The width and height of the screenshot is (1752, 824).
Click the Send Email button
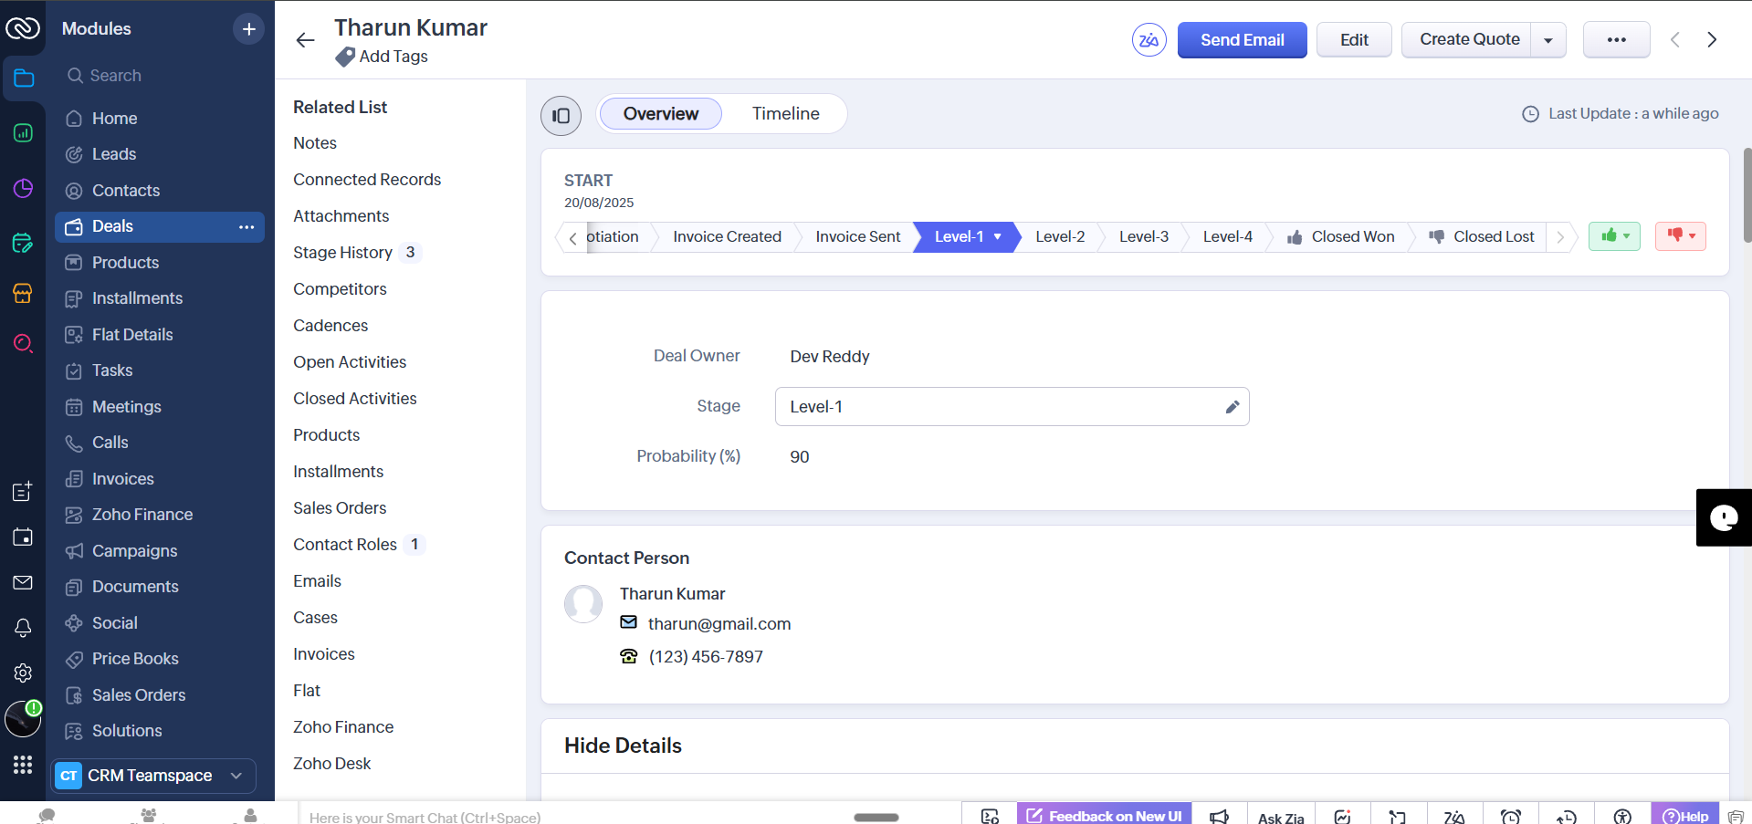tap(1242, 40)
